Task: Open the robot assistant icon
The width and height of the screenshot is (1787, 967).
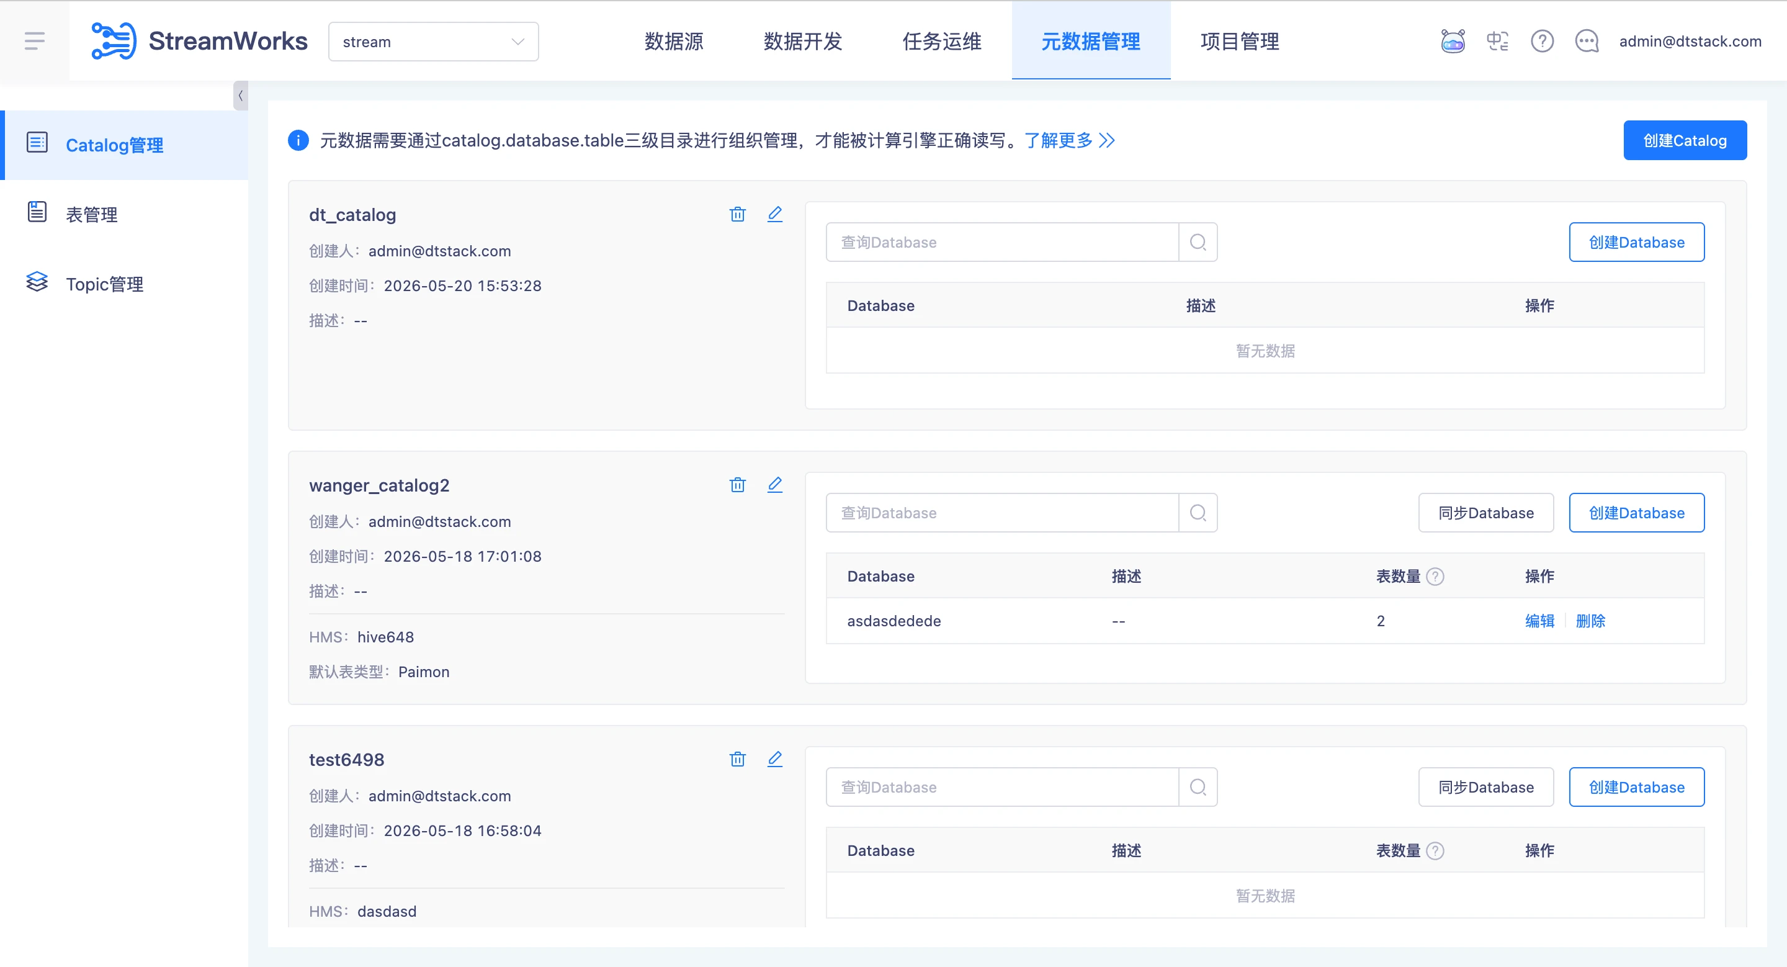Action: click(x=1453, y=41)
